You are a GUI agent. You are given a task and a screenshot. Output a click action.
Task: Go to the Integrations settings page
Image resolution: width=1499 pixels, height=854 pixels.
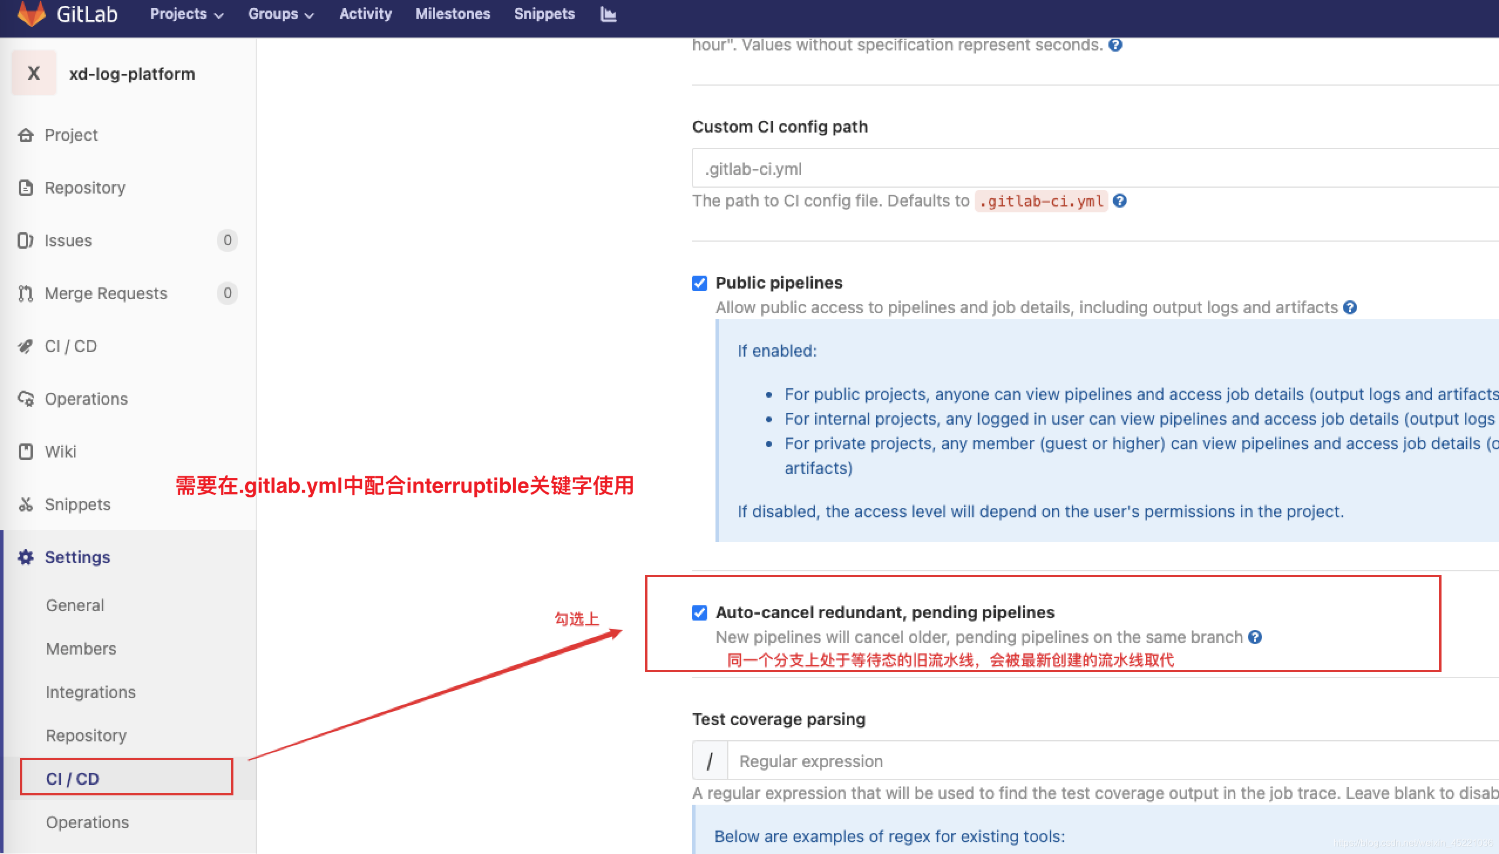click(x=90, y=692)
